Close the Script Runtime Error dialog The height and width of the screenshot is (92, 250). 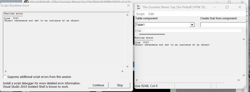click(128, 5)
